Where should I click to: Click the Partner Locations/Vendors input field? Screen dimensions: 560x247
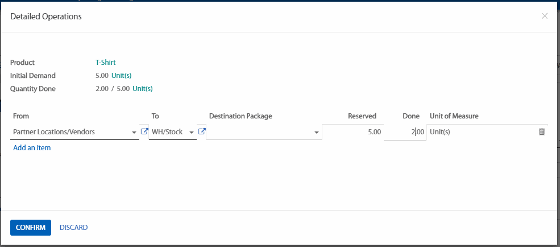[68, 132]
